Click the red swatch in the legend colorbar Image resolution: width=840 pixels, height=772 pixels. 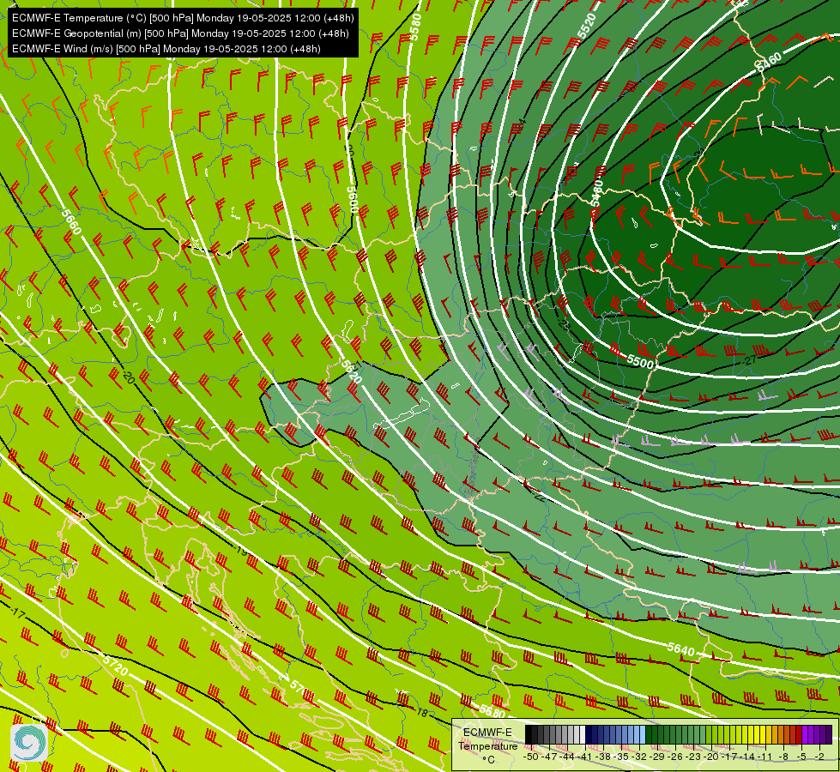[x=799, y=734]
